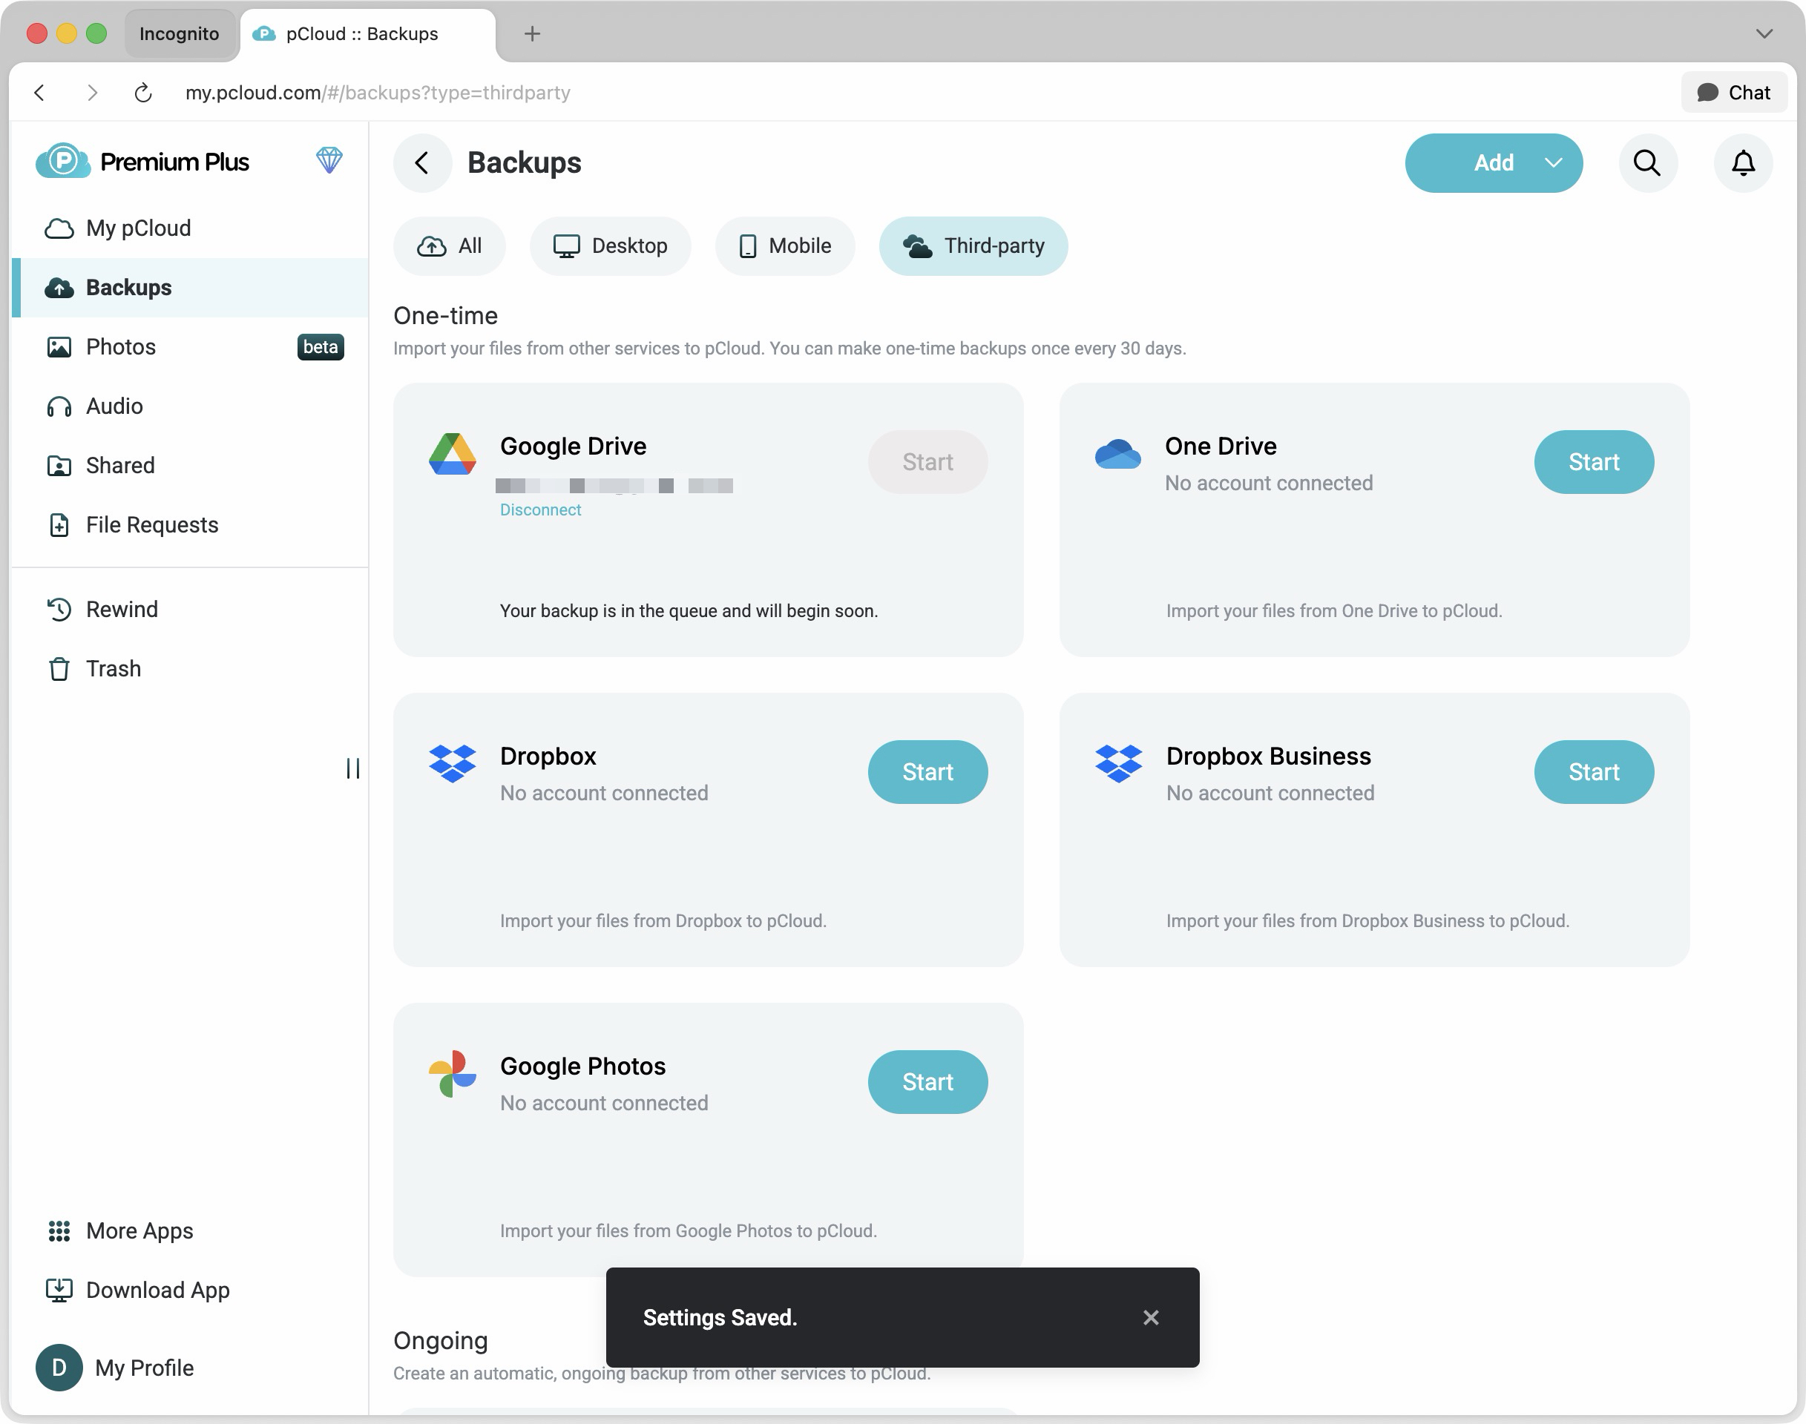Click the Premium Plus diamond icon
Image resolution: width=1806 pixels, height=1424 pixels.
(x=329, y=160)
